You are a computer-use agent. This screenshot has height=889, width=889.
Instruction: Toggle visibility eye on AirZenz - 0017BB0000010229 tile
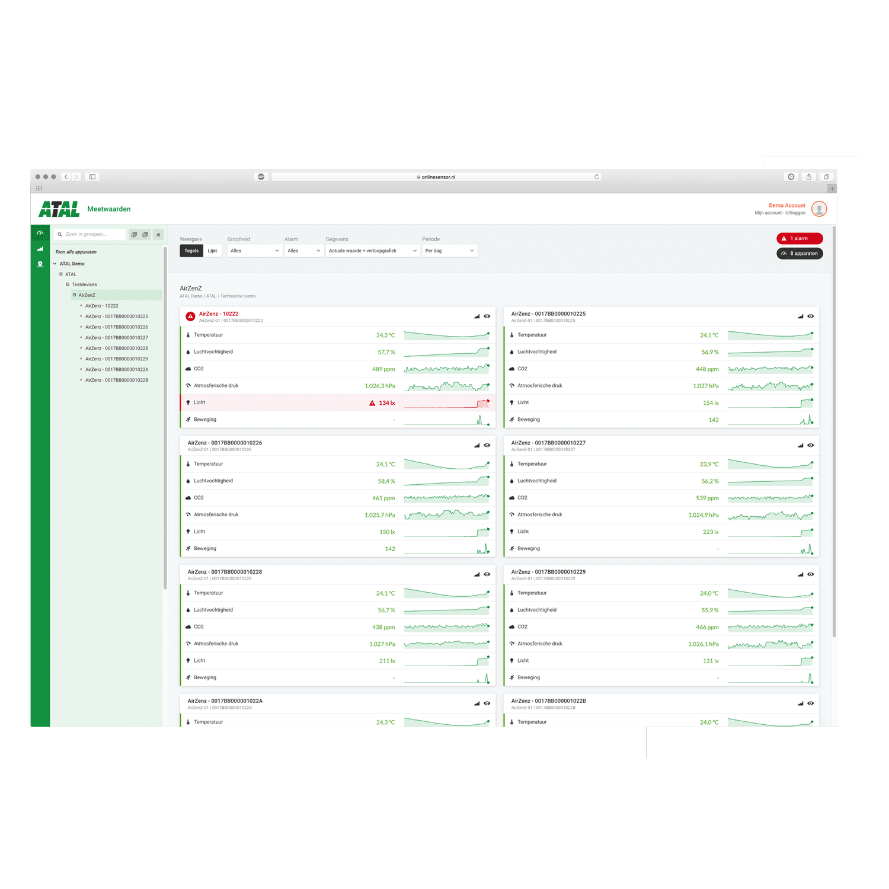pos(811,574)
